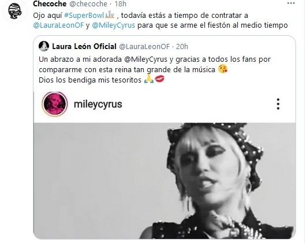The image size is (307, 243).
Task: Open mileycyrus Instagram profile picture
Action: tap(55, 104)
